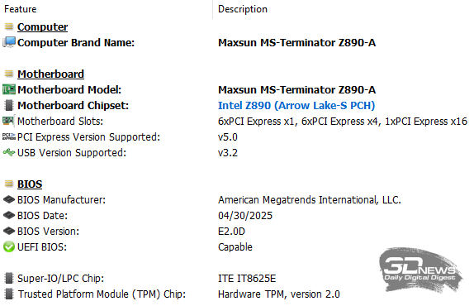Click the Trusted Platform Module chip icon
Viewport: 474px width, 306px height.
[9, 294]
